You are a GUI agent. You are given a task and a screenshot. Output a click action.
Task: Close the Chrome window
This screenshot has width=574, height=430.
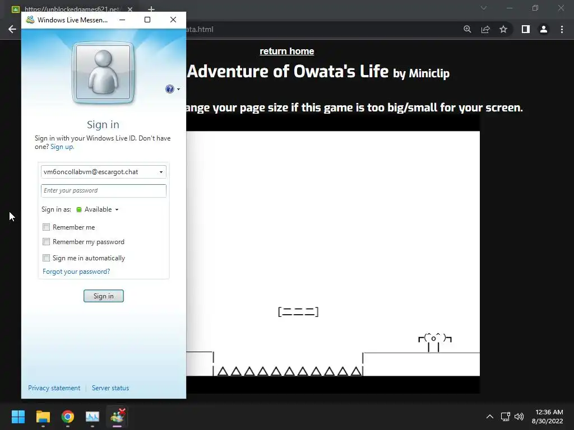561,8
